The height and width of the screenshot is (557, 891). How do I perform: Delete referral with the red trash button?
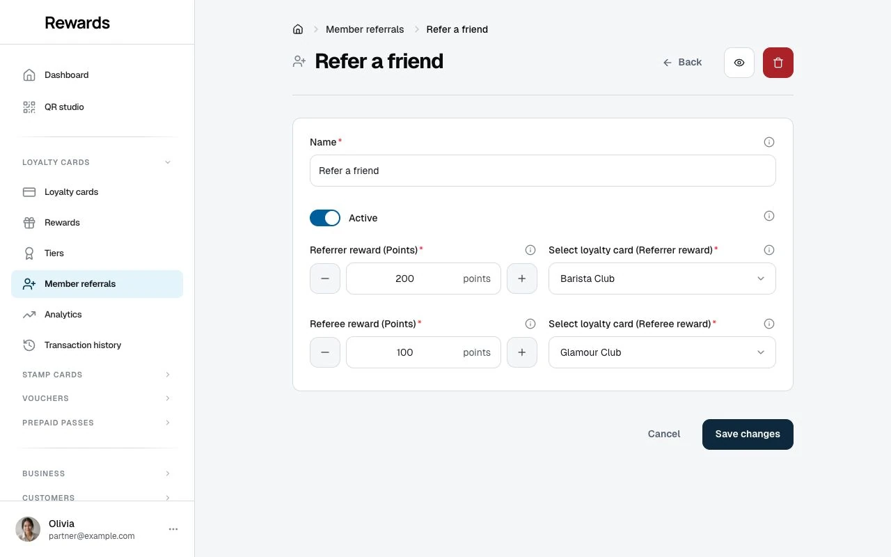(x=778, y=63)
